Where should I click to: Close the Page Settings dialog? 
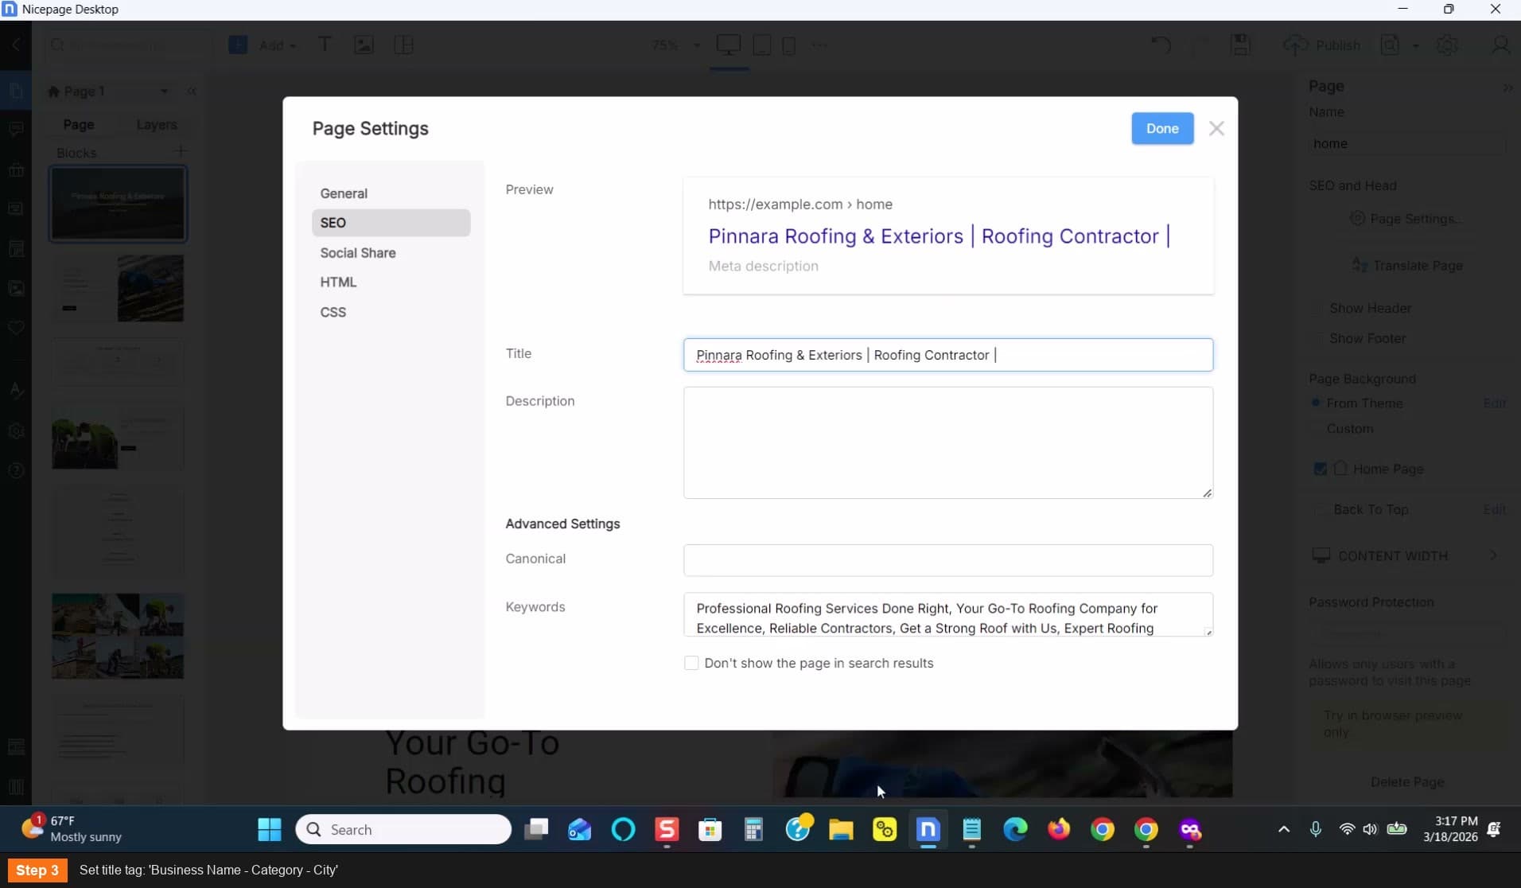[x=1216, y=128]
